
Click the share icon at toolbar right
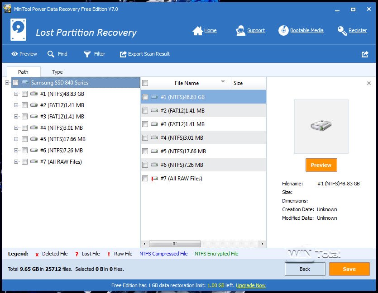tap(365, 54)
